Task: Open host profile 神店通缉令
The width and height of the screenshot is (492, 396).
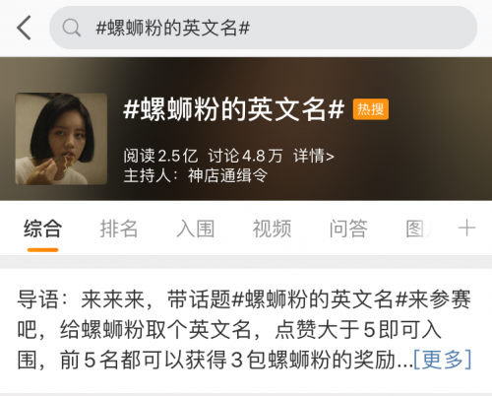Action: point(227,175)
